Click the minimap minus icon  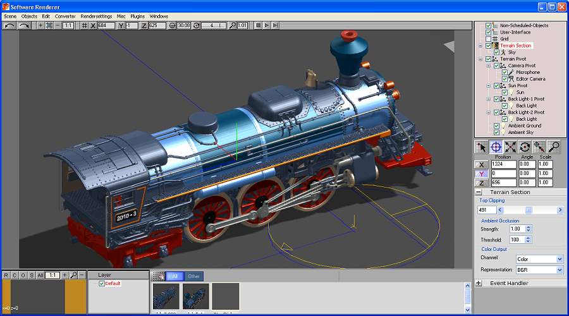(x=82, y=275)
